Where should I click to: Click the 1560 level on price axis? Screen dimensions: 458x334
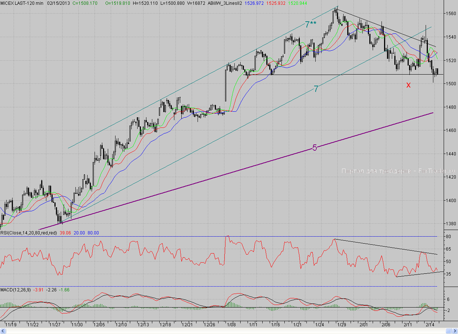(451, 14)
